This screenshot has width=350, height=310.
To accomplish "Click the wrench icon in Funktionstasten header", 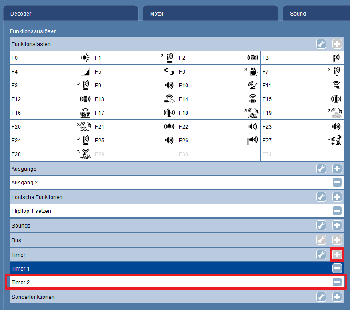I will 321,44.
